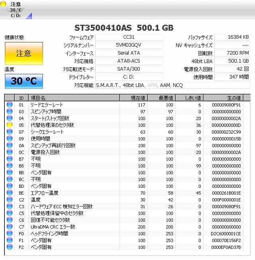Click the blue status icon for row C2
Screen dimensions: 255x260
[10, 200]
